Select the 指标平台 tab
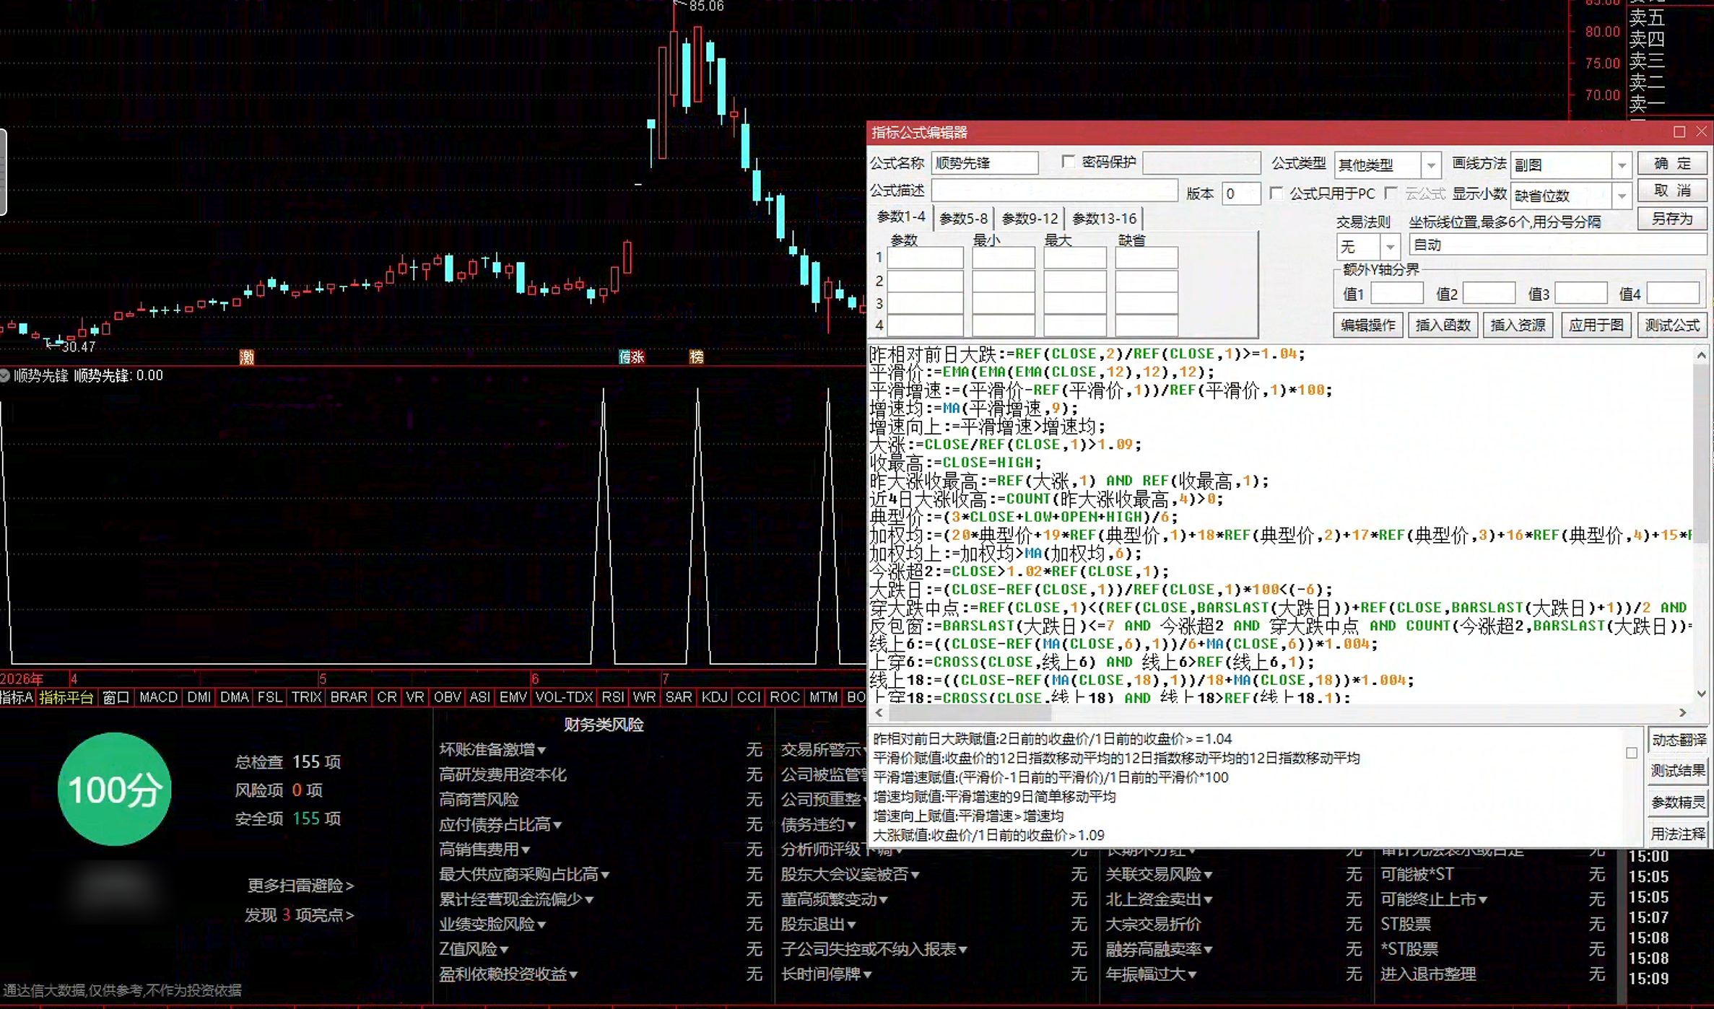 click(66, 697)
